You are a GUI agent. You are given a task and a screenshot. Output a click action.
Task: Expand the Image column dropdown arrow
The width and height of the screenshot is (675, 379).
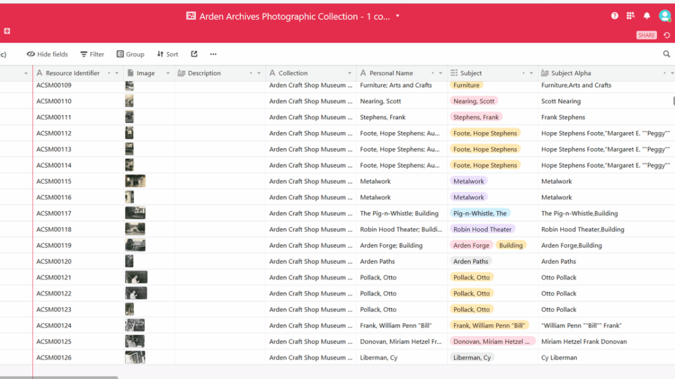[x=168, y=73]
